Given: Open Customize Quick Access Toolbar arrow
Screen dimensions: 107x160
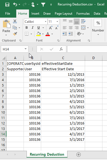Looking at the screenshot, I should point(51,5).
